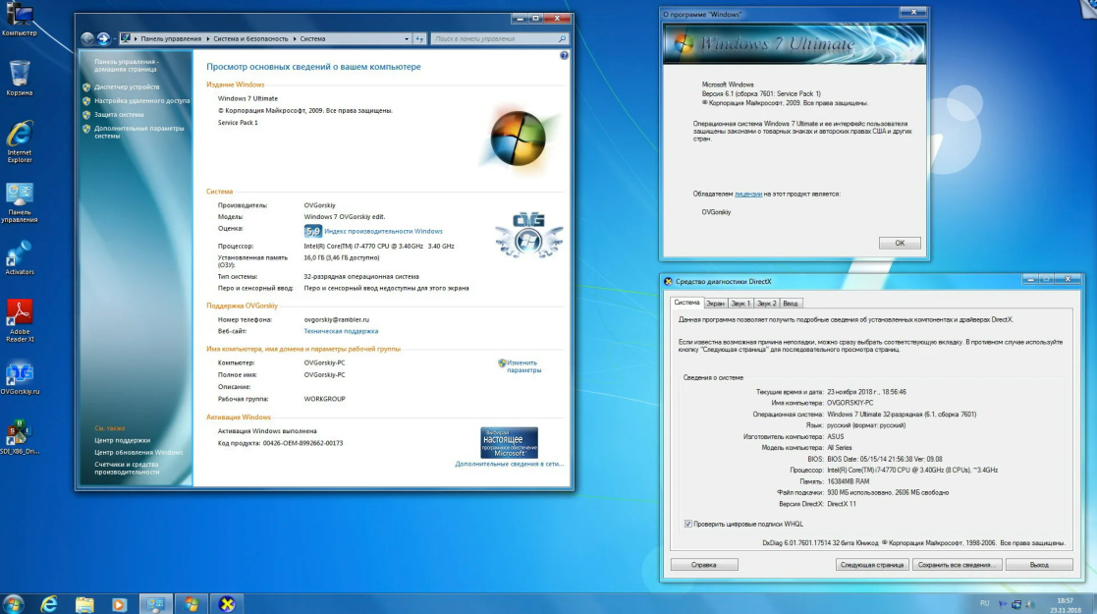The image size is (1097, 614).
Task: Toggle Проверить цифровые подписи WHQL checkbox
Action: click(687, 524)
